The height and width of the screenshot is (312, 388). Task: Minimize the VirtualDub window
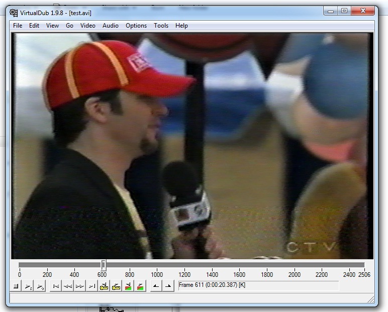(x=331, y=11)
